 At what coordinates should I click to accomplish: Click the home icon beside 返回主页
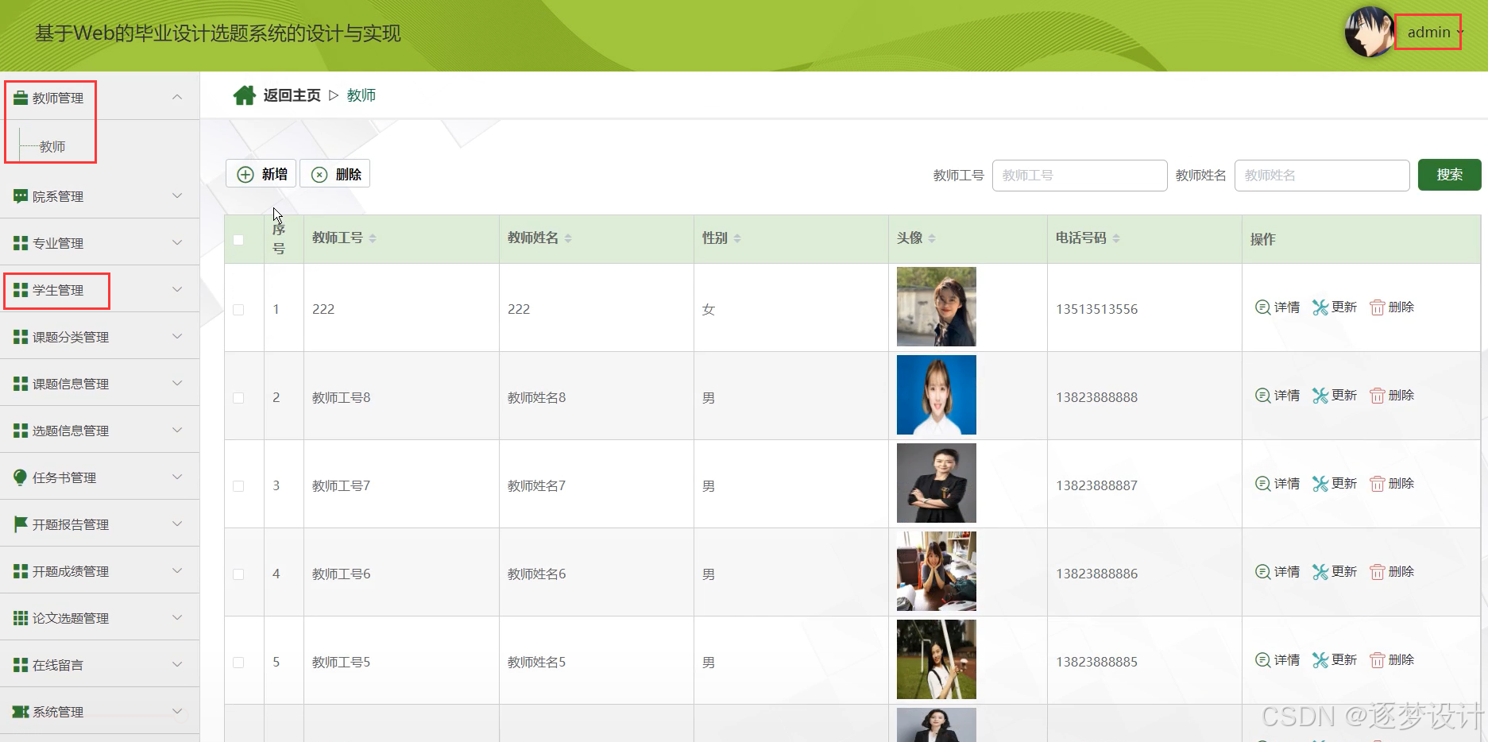244,95
